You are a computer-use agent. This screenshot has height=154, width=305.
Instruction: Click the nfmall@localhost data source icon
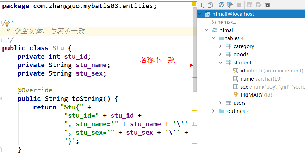pos(207,14)
